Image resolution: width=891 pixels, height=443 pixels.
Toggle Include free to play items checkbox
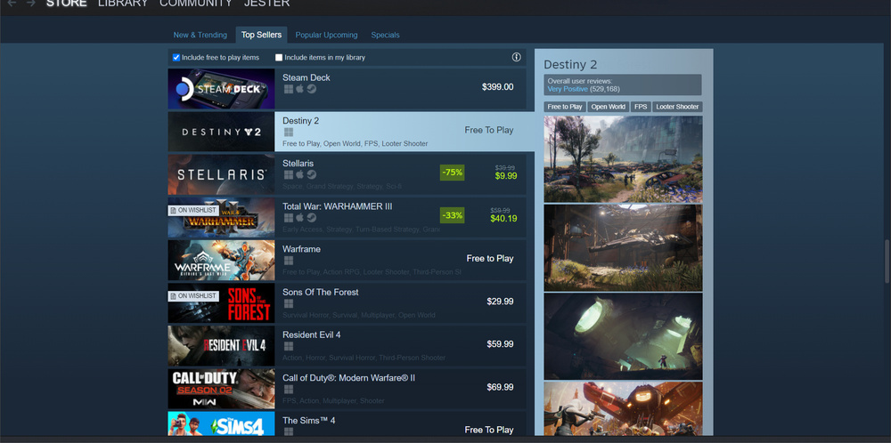tap(176, 57)
